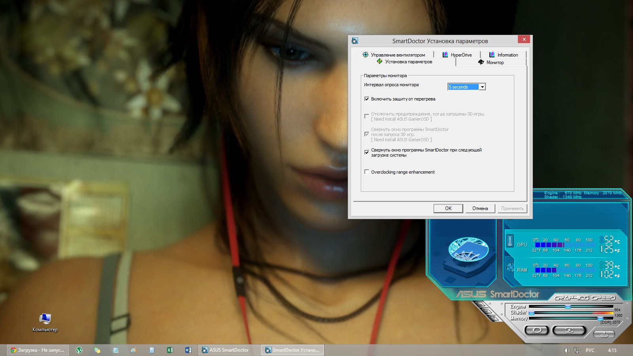The image size is (633, 356).
Task: Click the SmartDoctor reset speed button
Action: [536, 330]
